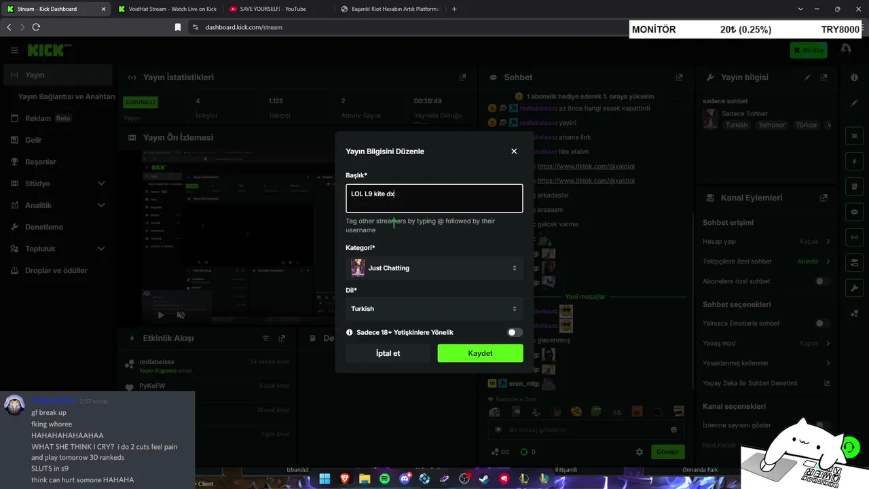This screenshot has width=869, height=489.
Task: Pop out the Yayın bilgisi panel
Action: (x=824, y=77)
